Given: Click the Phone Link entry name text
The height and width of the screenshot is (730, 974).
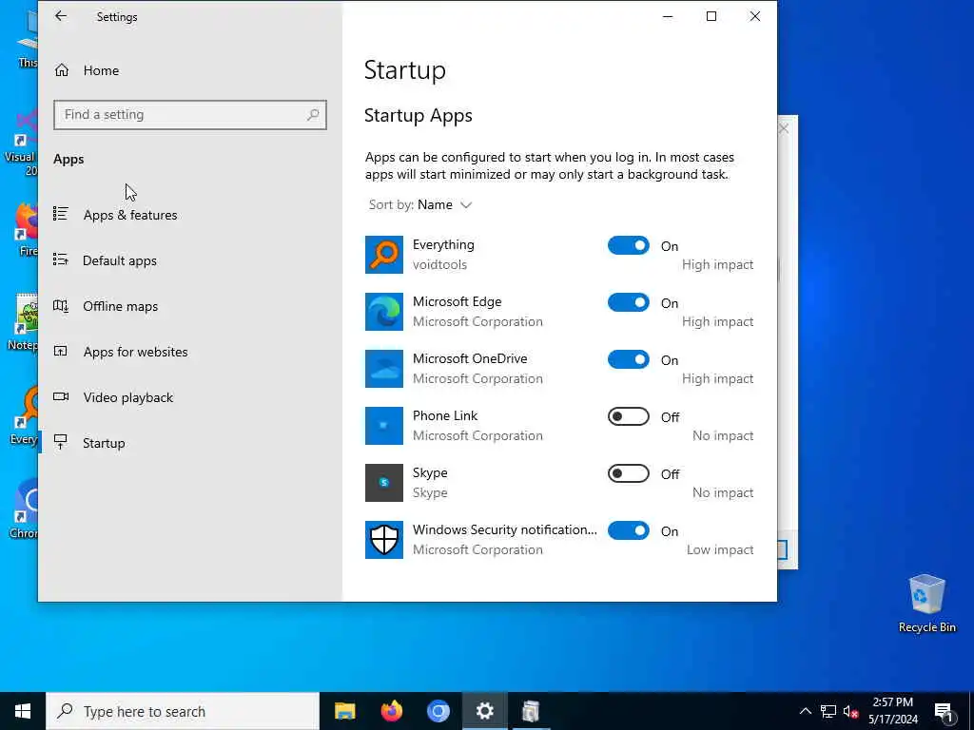Looking at the screenshot, I should (445, 416).
